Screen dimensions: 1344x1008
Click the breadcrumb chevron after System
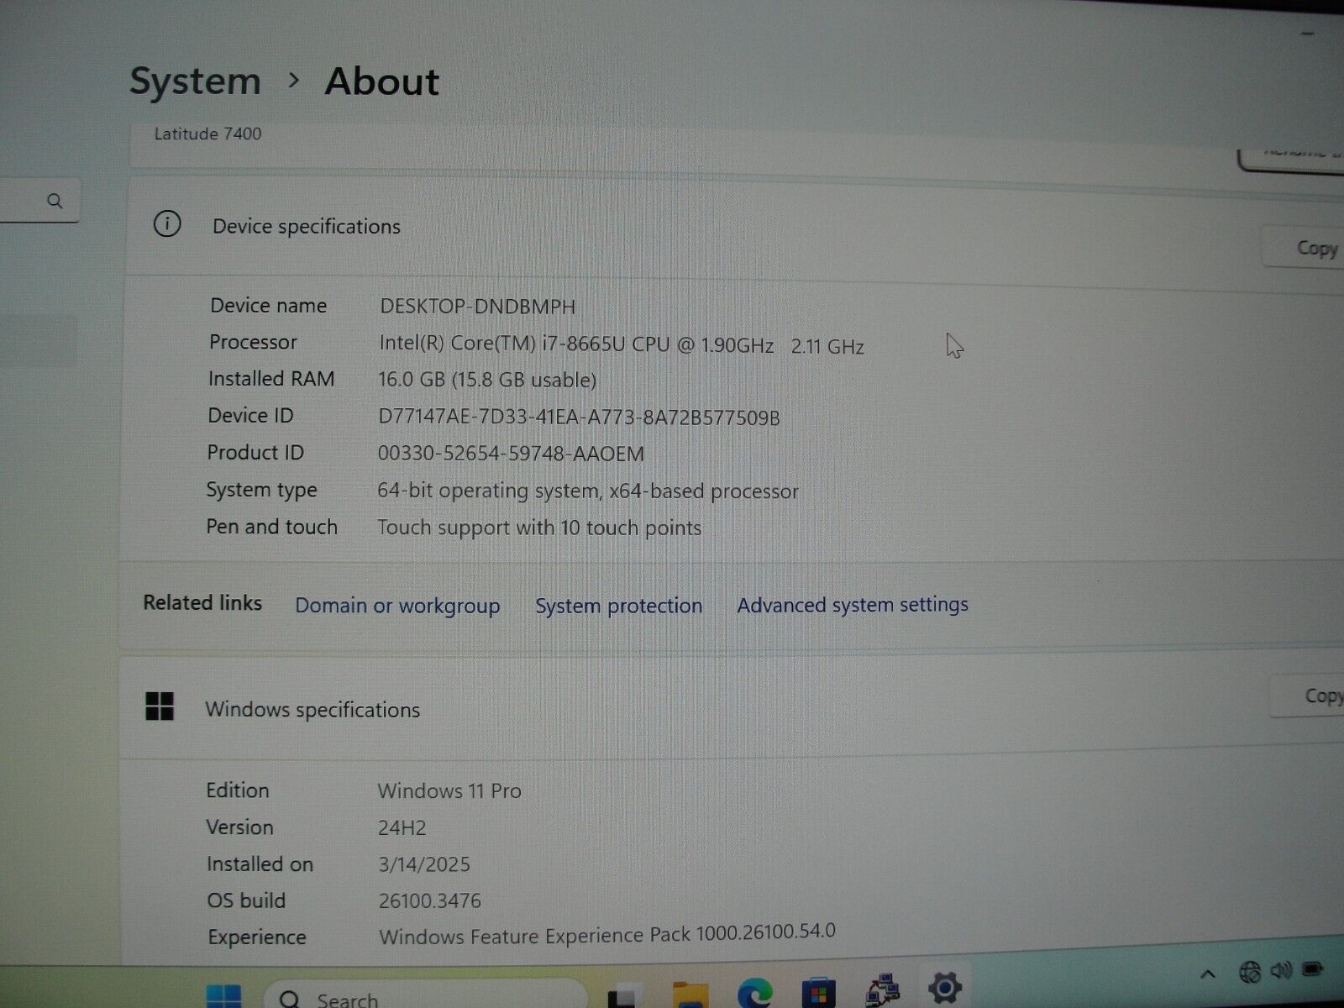(x=293, y=80)
